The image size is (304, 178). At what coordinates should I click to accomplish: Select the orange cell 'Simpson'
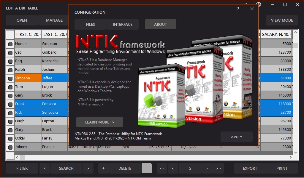coord(28,78)
